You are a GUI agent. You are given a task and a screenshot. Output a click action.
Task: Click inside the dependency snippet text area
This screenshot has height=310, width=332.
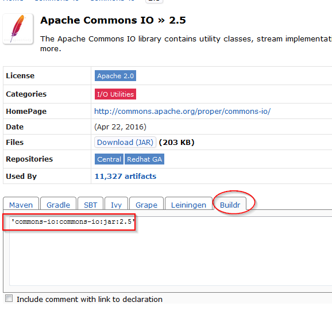click(x=171, y=251)
